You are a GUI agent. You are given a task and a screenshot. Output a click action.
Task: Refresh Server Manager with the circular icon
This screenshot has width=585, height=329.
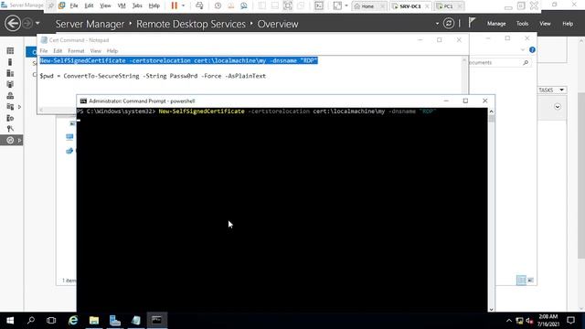(x=449, y=24)
